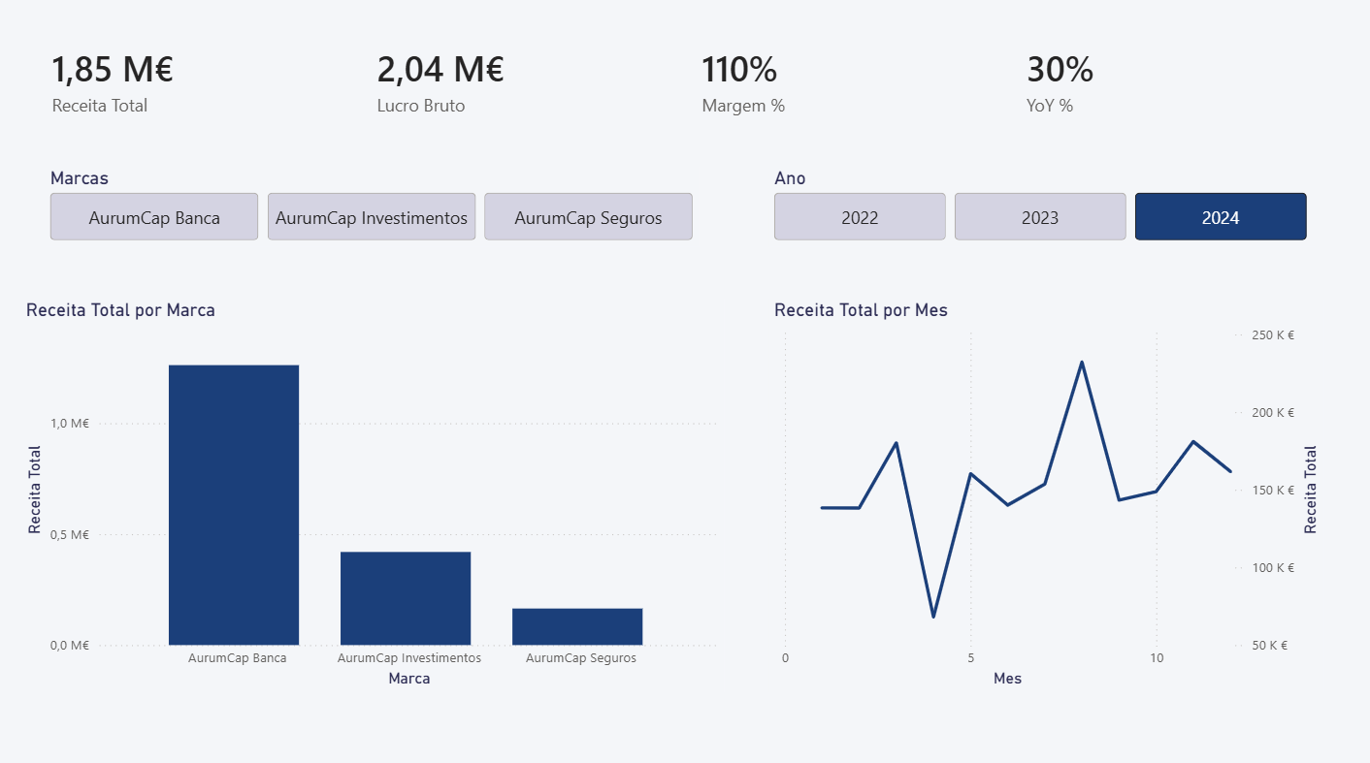Screen dimensions: 1370x763
Task: Select the Lucro Bruto KPI card
Action: 440,83
